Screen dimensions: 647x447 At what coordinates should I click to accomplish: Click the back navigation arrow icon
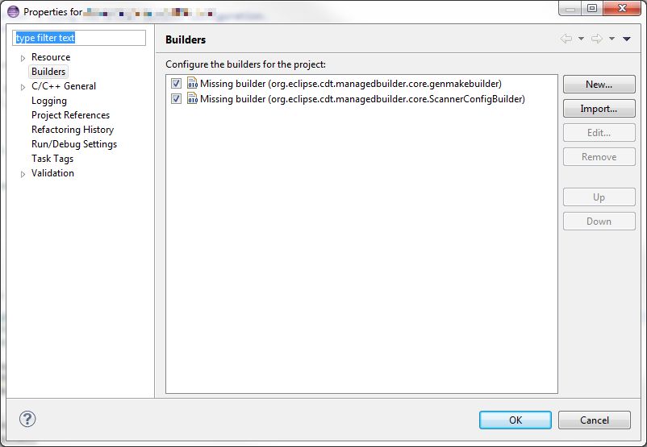click(566, 39)
